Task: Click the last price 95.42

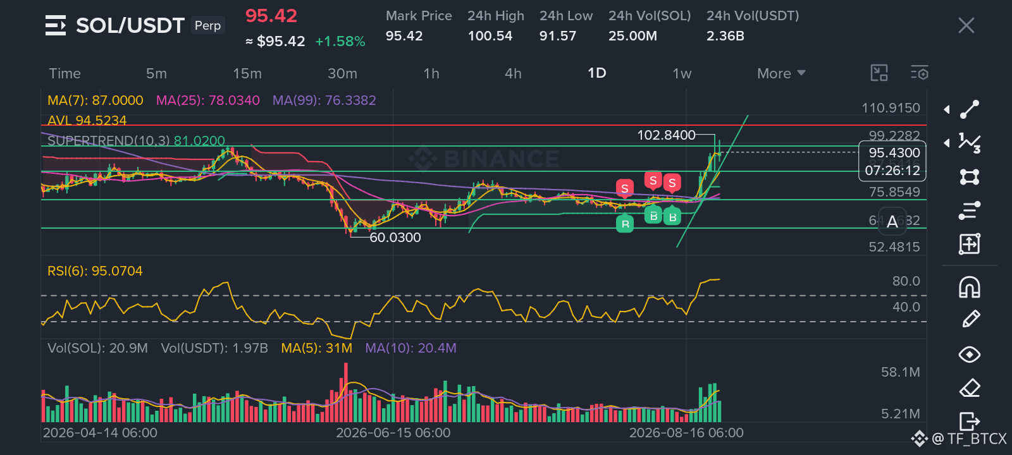Action: point(271,16)
